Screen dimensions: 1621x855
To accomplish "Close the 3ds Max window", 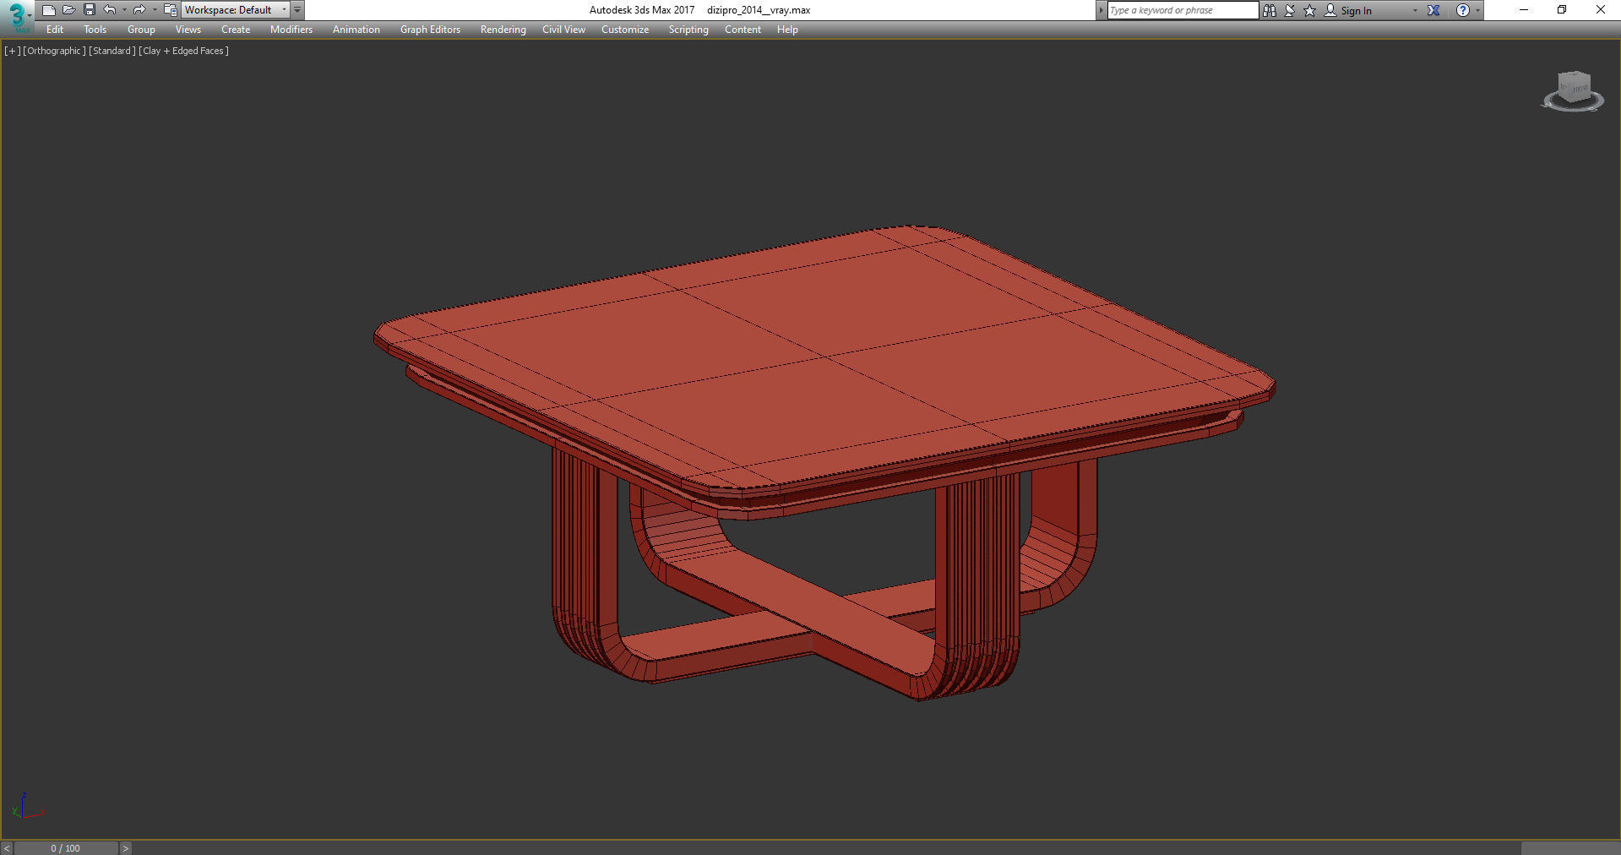I will [x=1600, y=10].
